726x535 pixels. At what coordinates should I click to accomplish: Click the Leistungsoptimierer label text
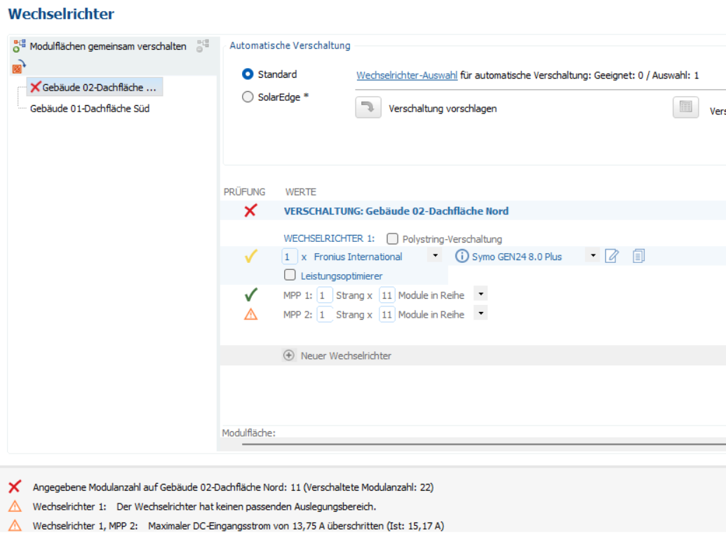341,276
